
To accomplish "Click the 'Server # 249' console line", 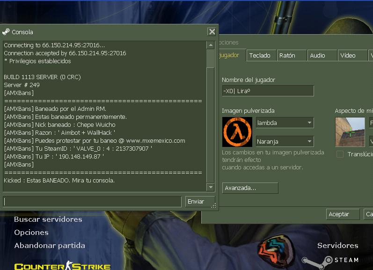I will [22, 85].
